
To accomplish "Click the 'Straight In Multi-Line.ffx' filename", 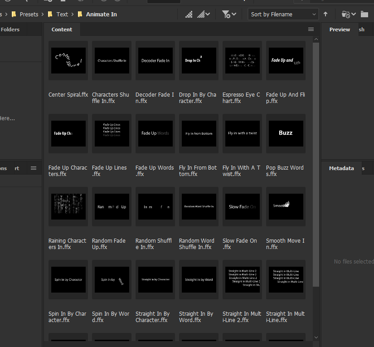I will [x=286, y=317].
